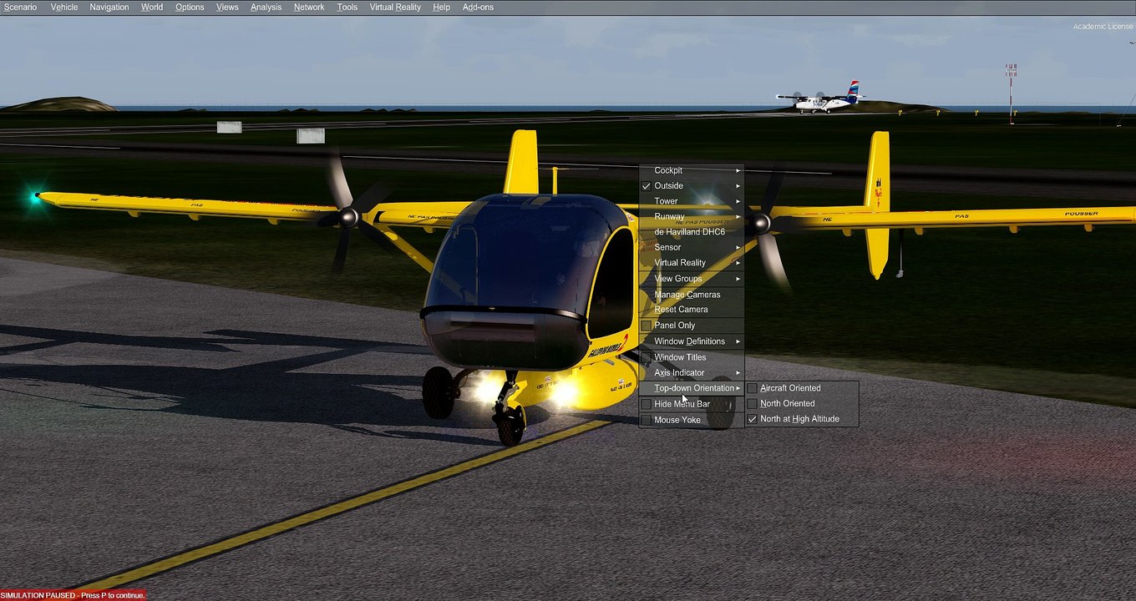Open the Analysis menu

[266, 7]
